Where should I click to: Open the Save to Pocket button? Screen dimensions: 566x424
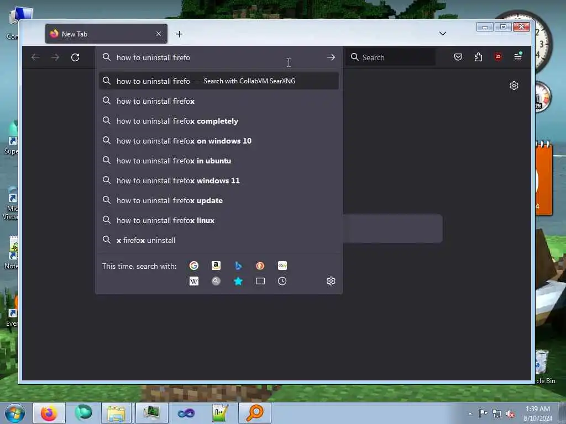pos(458,57)
